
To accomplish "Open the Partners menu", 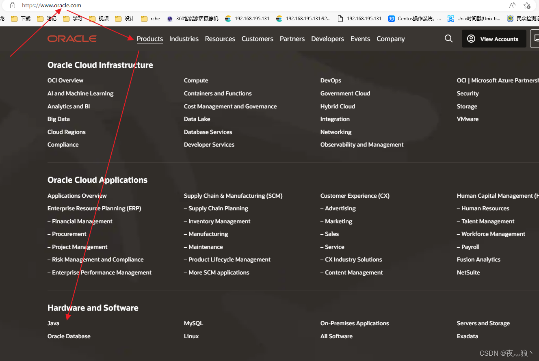I will coord(292,39).
